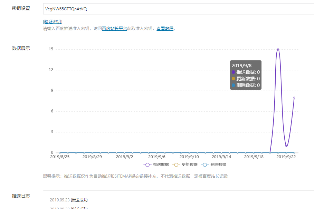Click the first data point at 2019/8/25
Image resolution: width=314 pixels, height=209 pixels.
point(60,152)
